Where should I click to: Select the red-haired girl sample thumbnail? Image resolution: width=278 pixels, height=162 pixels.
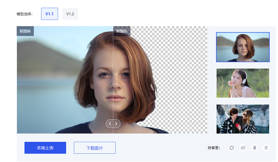pyautogui.click(x=243, y=47)
